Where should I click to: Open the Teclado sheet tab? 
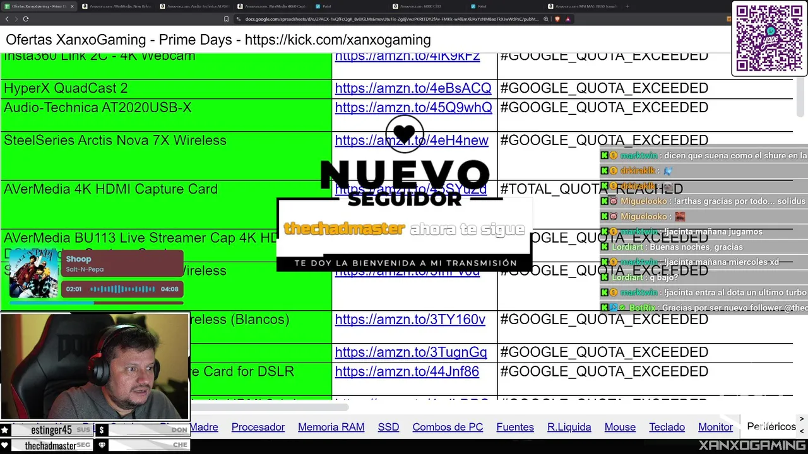[x=667, y=427]
